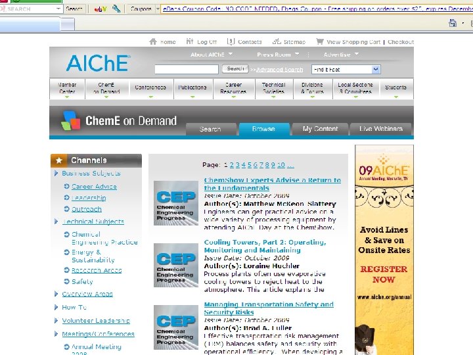473x355 pixels.
Task: Open the Divisions & Forums menu
Action: 313,89
